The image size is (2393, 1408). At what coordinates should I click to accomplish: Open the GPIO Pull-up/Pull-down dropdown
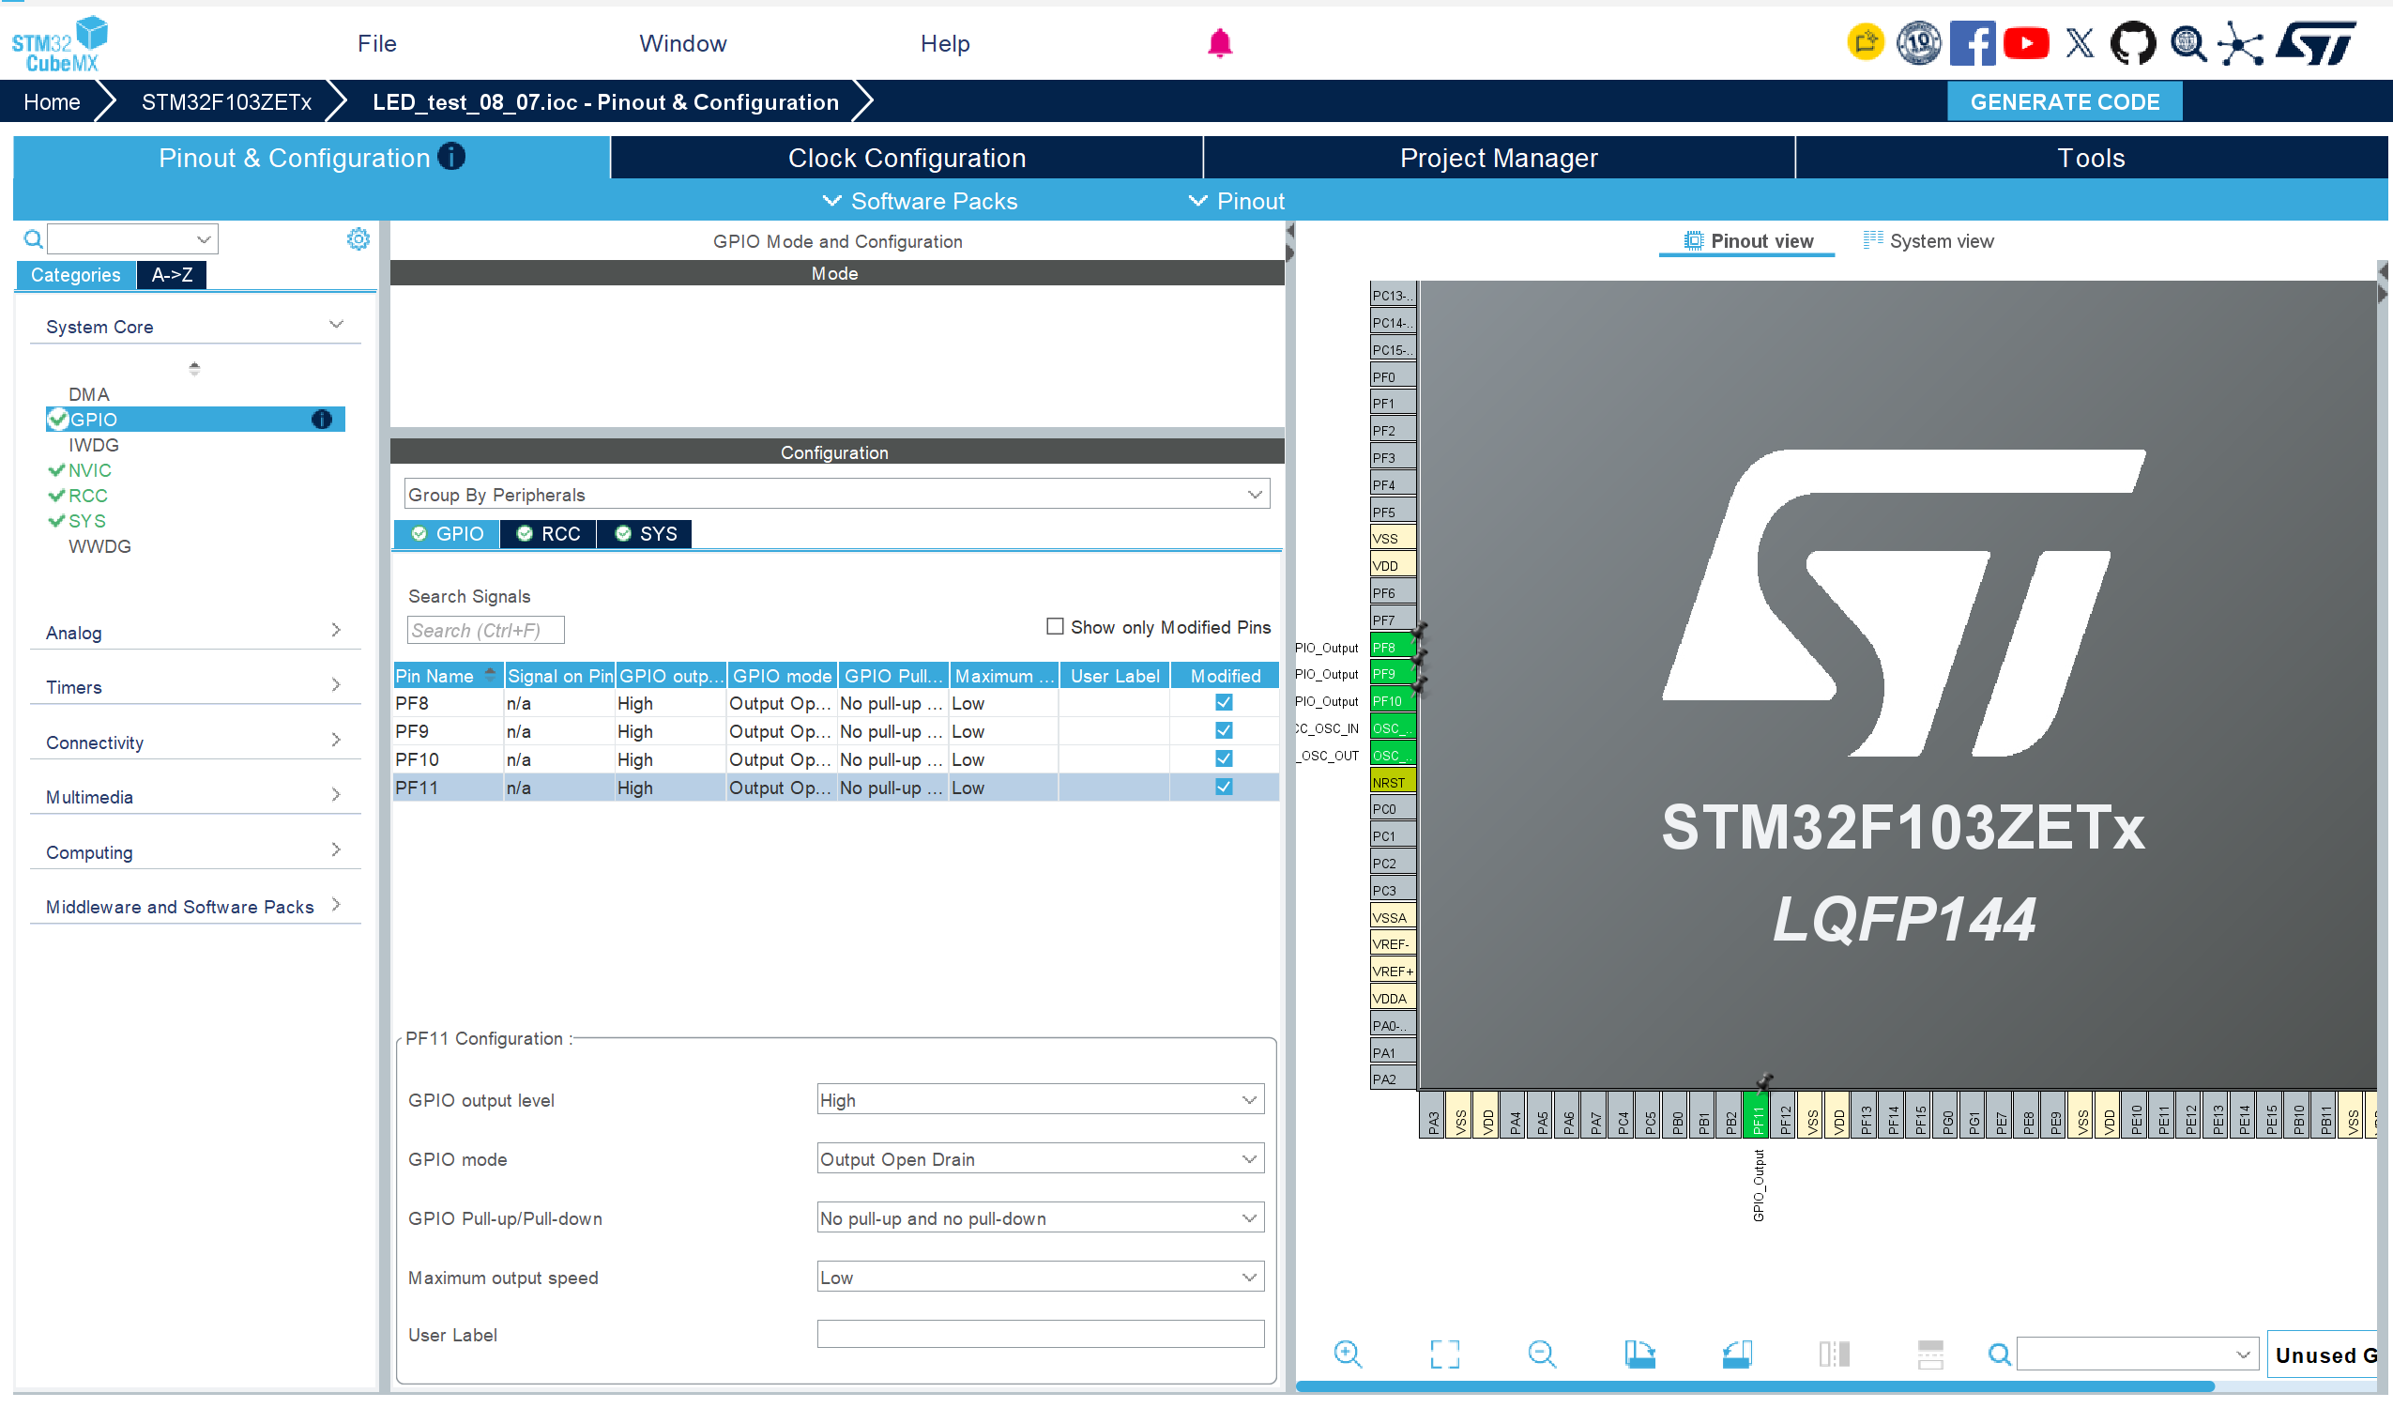(1040, 1217)
